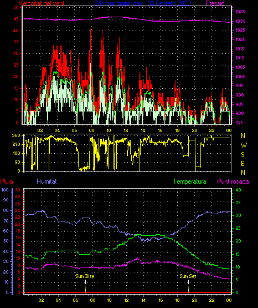Image resolution: width=258 pixels, height=308 pixels.
Task: Click the Sun Set marker label
Action: tap(188, 276)
